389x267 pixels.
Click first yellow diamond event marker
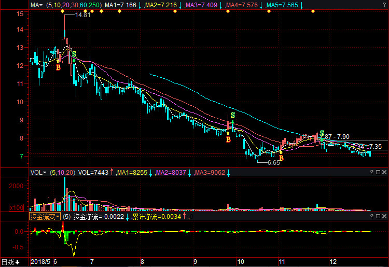(x=62, y=11)
